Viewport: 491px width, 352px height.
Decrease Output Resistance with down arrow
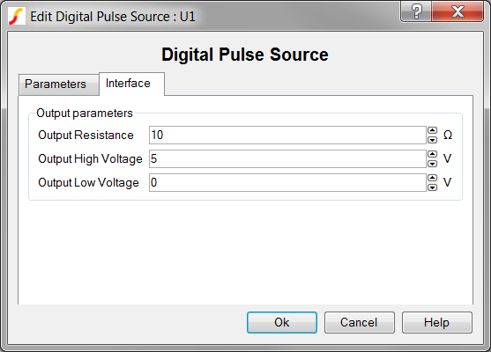[x=432, y=139]
